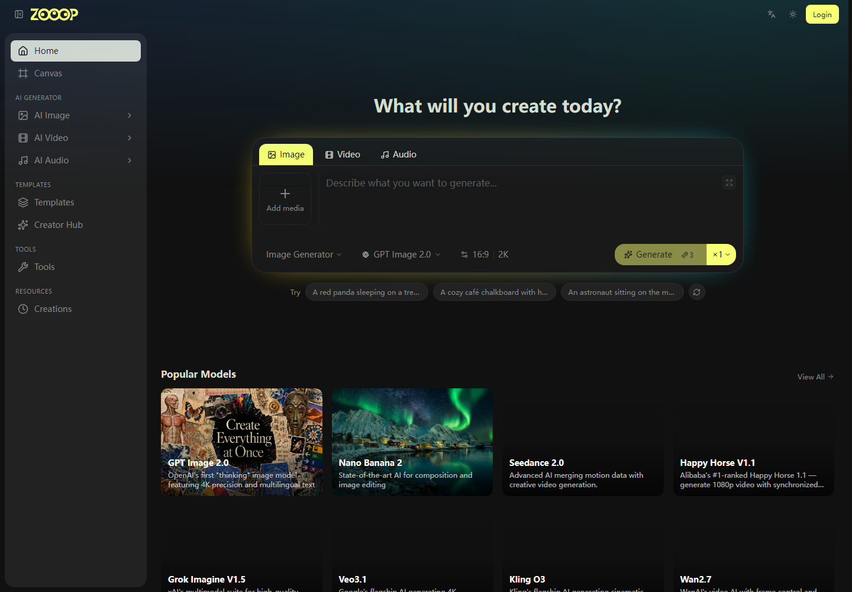Go to Home in the sidebar
Viewport: 852px width, 592px height.
point(76,51)
